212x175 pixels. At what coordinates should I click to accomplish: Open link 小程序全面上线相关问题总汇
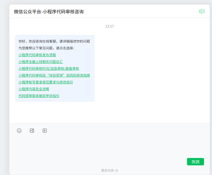pyautogui.click(x=41, y=62)
